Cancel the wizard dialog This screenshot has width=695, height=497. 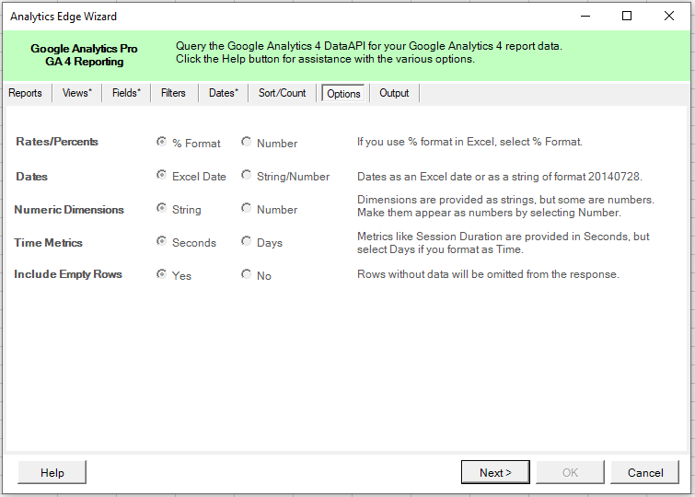pos(645,473)
